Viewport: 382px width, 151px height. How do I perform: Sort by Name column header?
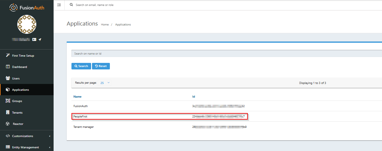(x=77, y=97)
